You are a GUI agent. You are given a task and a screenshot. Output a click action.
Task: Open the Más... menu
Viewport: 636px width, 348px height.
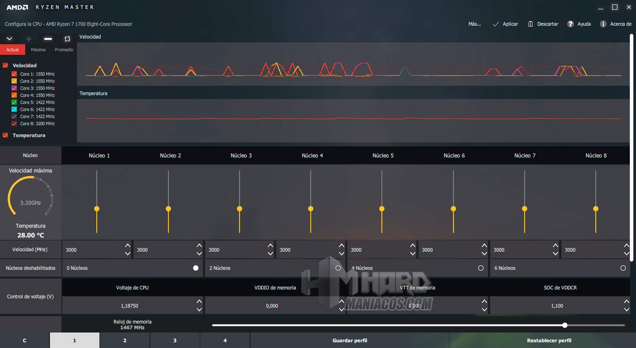pyautogui.click(x=474, y=24)
